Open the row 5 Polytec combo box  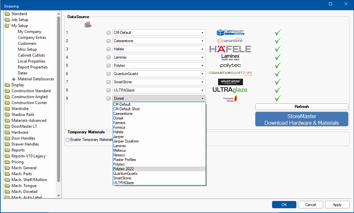pos(159,66)
